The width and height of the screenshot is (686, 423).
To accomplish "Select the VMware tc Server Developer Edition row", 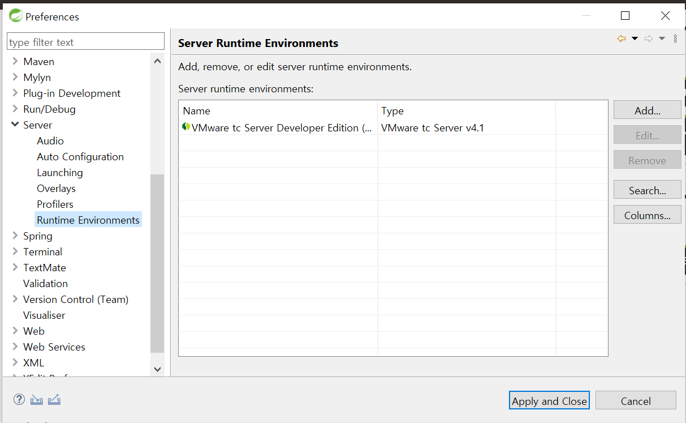I will (x=393, y=127).
